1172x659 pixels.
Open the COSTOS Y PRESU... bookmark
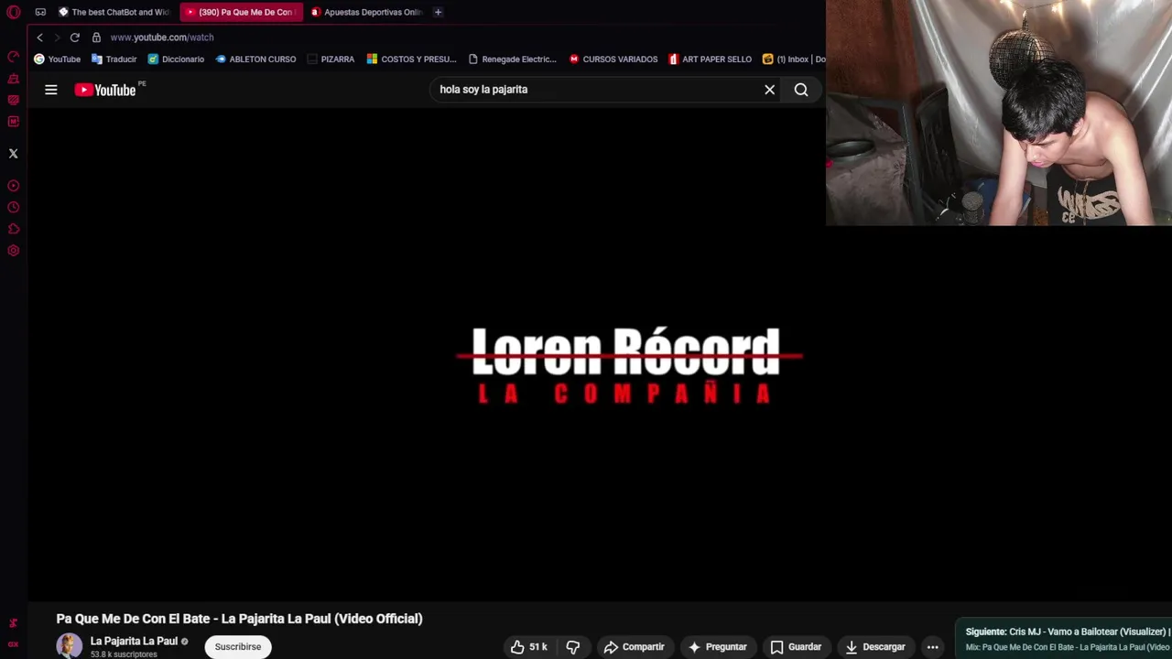[x=411, y=59]
